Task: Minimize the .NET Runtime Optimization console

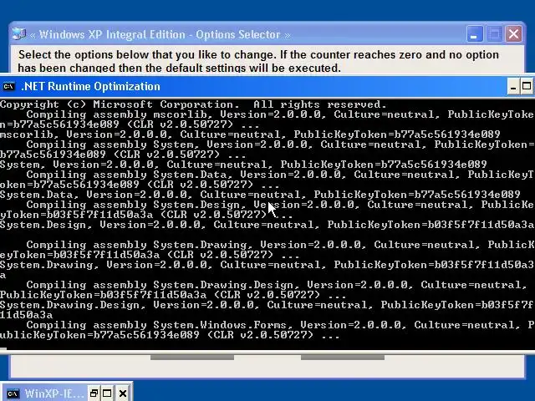Action: click(x=513, y=87)
